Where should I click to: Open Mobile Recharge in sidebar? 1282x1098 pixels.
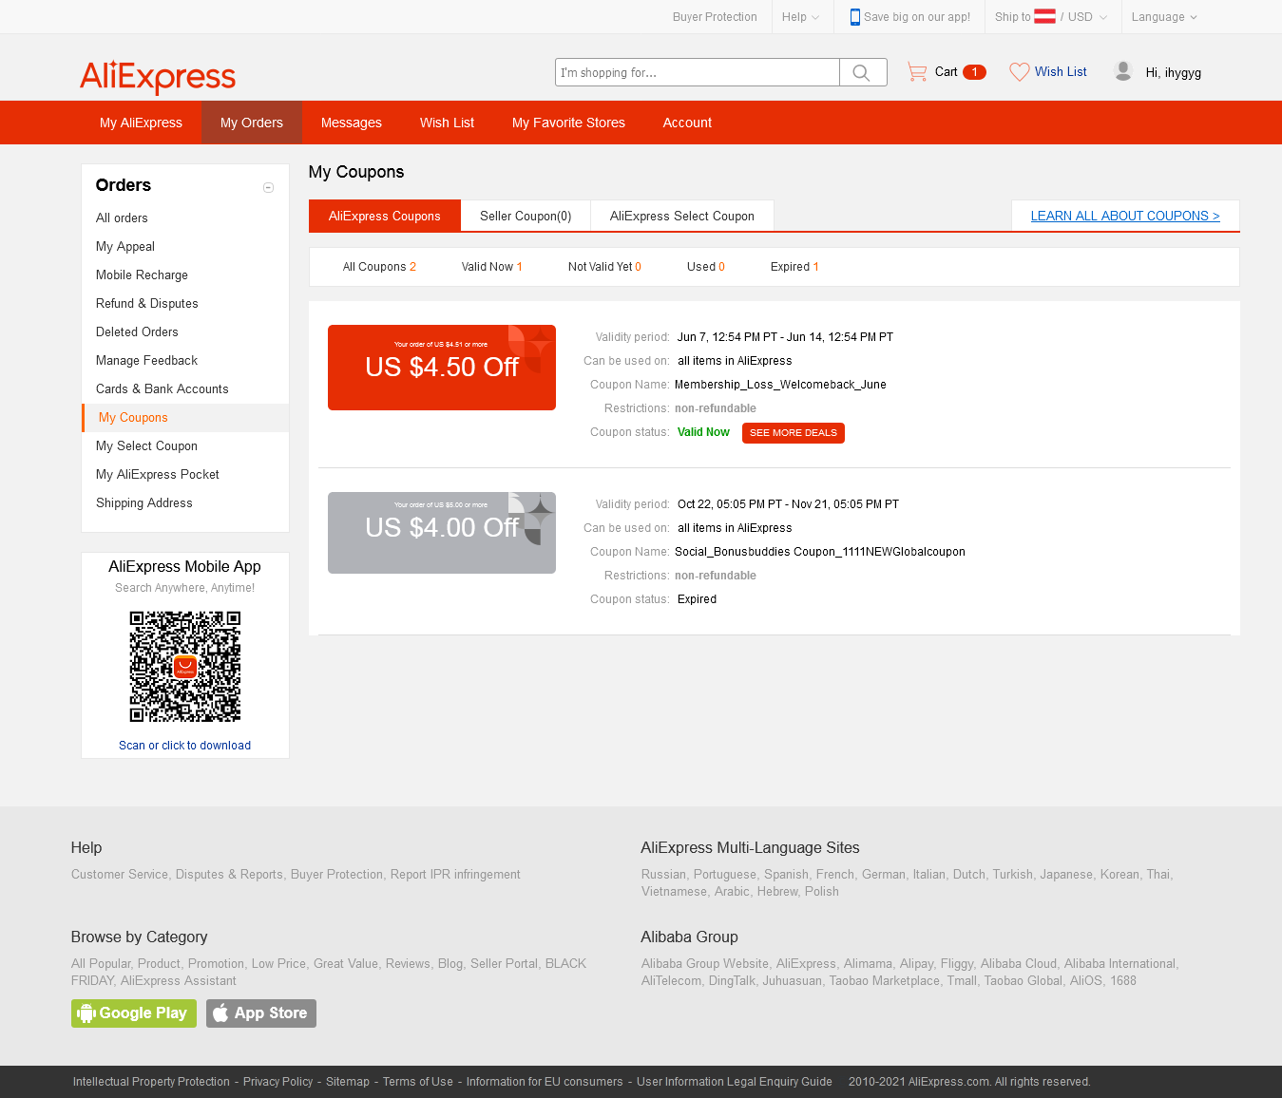[x=142, y=274]
